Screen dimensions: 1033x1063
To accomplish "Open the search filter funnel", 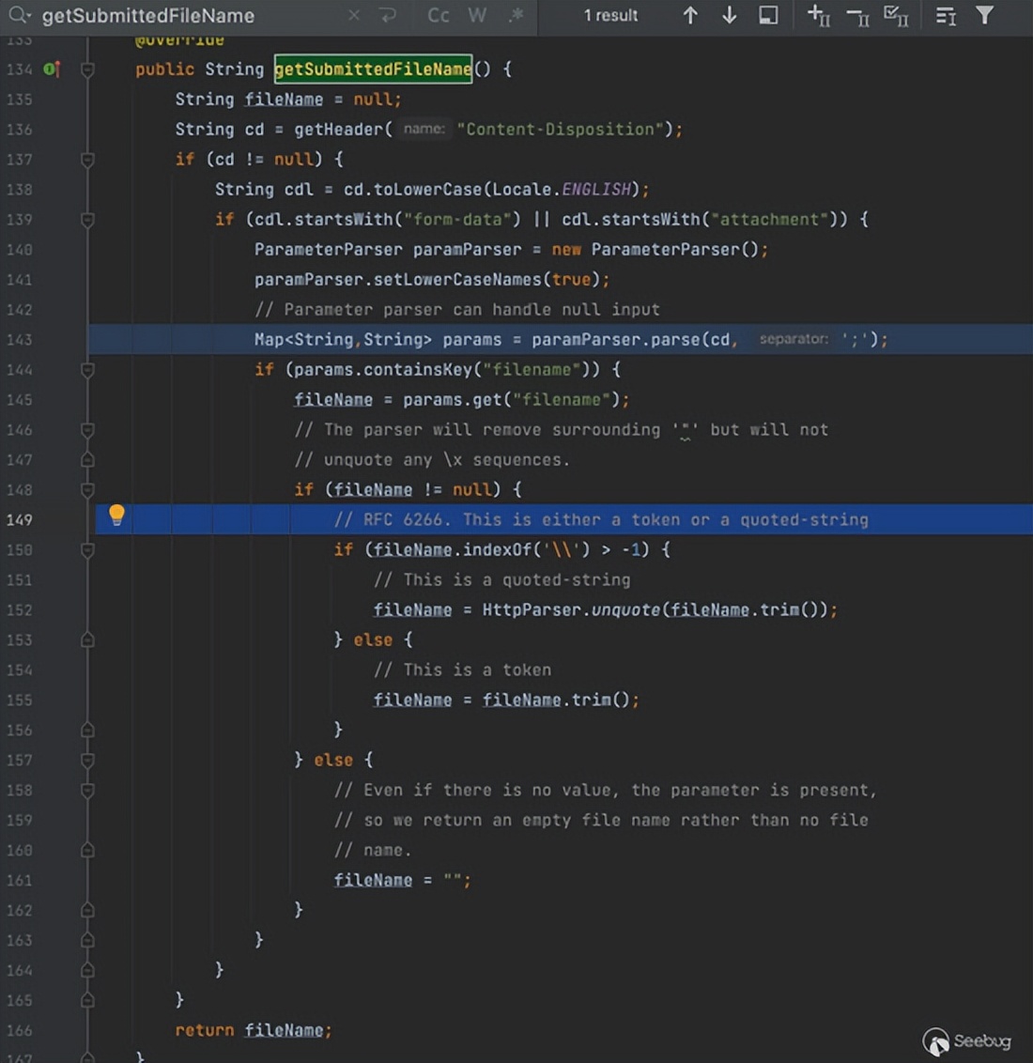I will 985,15.
